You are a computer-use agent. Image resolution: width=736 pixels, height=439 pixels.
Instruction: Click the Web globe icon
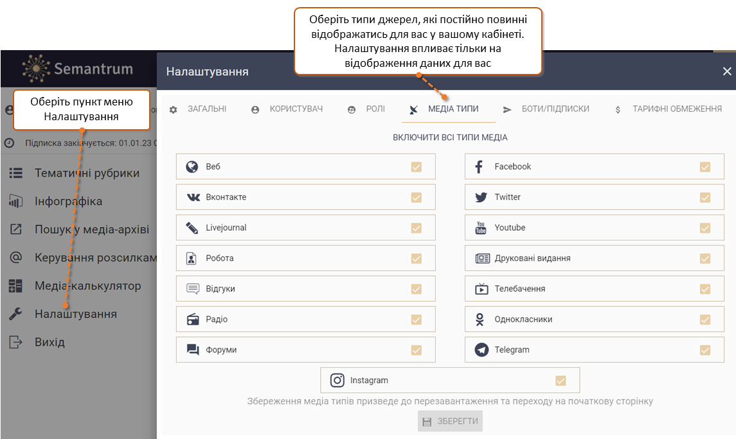(x=192, y=166)
